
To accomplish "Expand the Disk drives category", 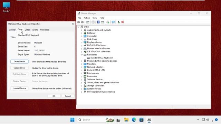I will (x=81, y=39).
